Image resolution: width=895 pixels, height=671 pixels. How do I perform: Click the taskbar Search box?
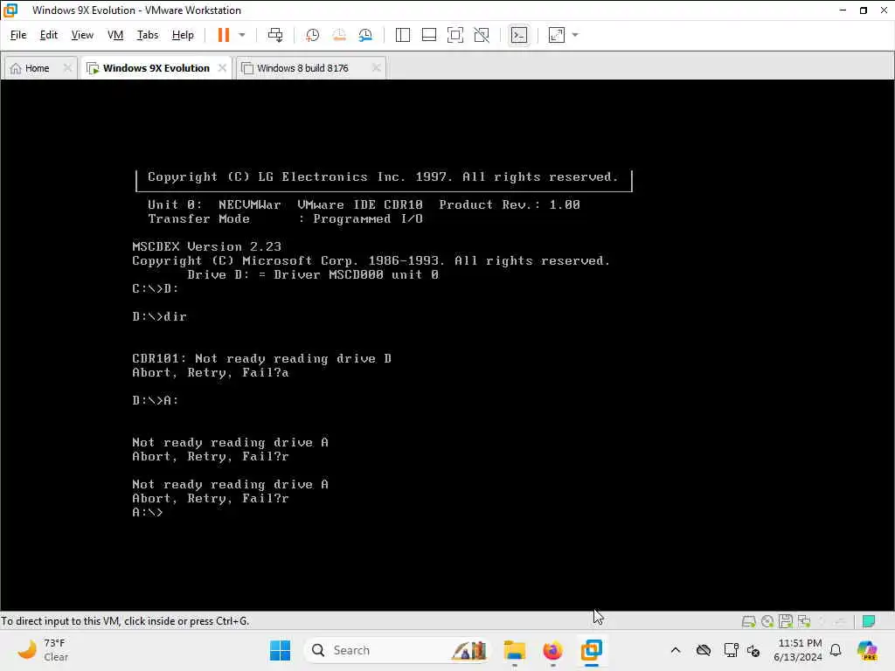tap(397, 650)
